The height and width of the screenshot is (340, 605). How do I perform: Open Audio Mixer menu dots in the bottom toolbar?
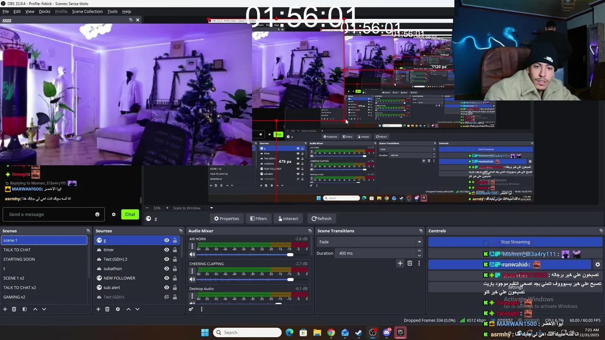201,309
